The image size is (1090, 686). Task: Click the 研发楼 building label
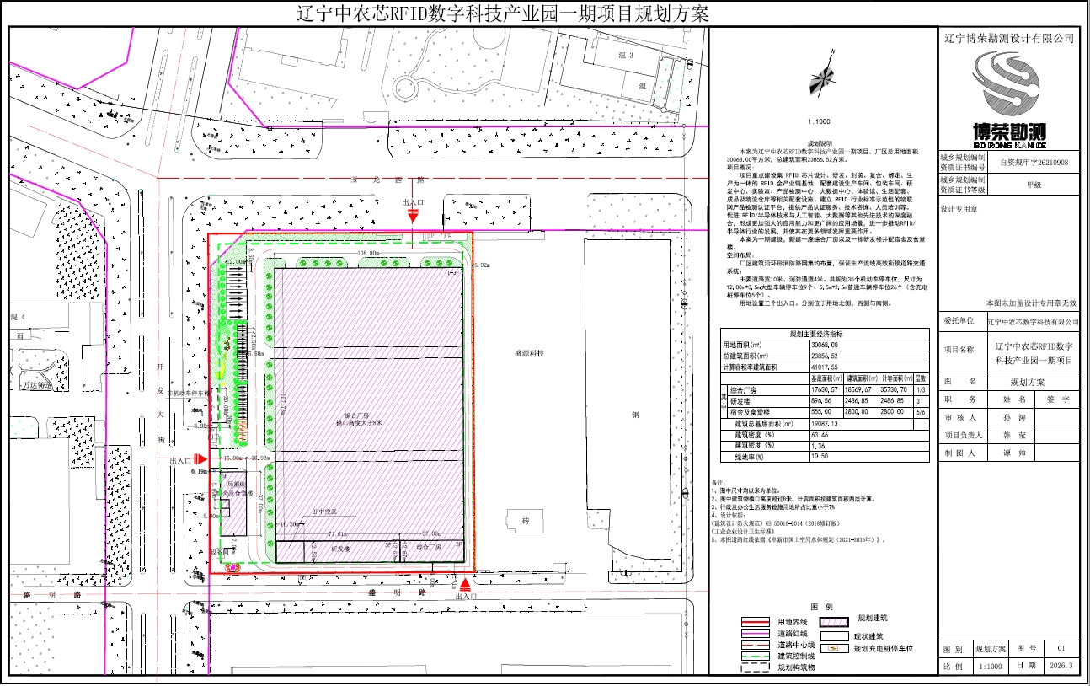[x=340, y=548]
